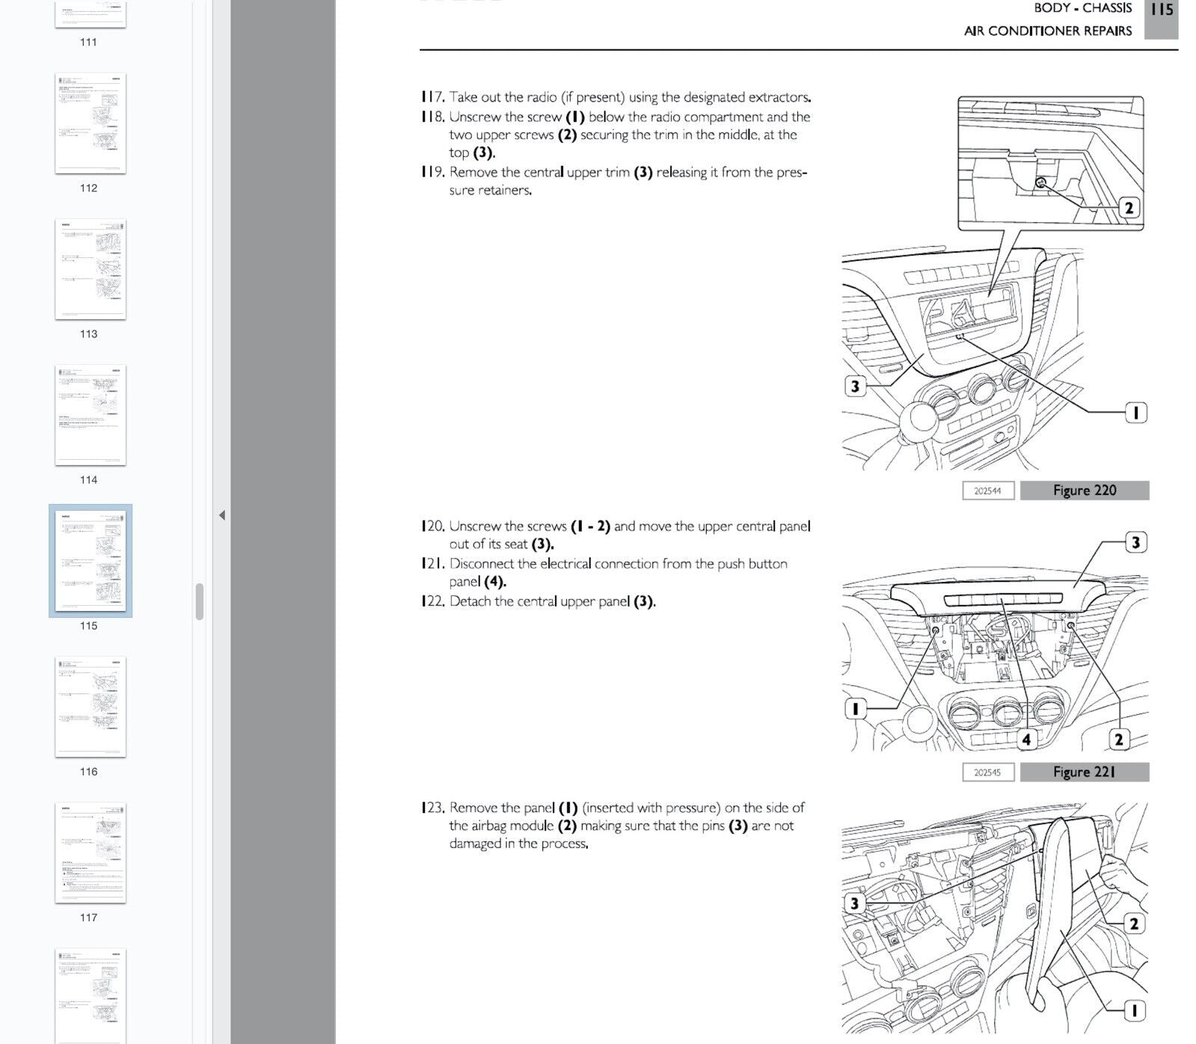Open the page 112 thumbnail
Image resolution: width=1196 pixels, height=1044 pixels.
point(91,123)
